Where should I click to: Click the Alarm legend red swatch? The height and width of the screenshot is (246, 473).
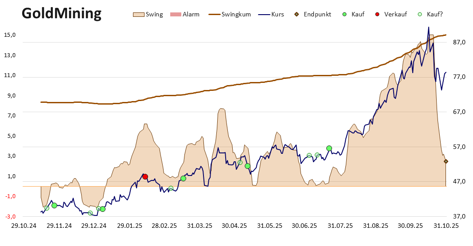point(175,14)
